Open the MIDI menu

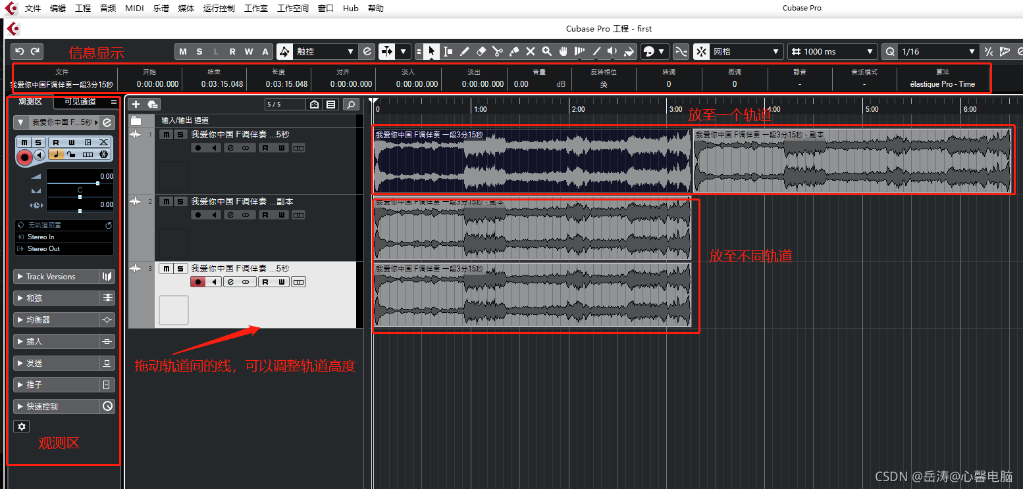coord(134,9)
